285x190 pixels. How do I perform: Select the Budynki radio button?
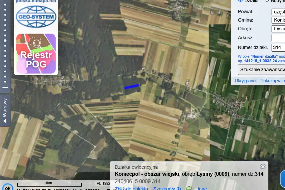click(267, 1)
